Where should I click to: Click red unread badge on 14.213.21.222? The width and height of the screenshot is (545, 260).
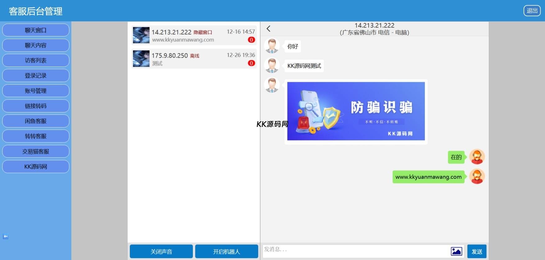pyautogui.click(x=251, y=40)
